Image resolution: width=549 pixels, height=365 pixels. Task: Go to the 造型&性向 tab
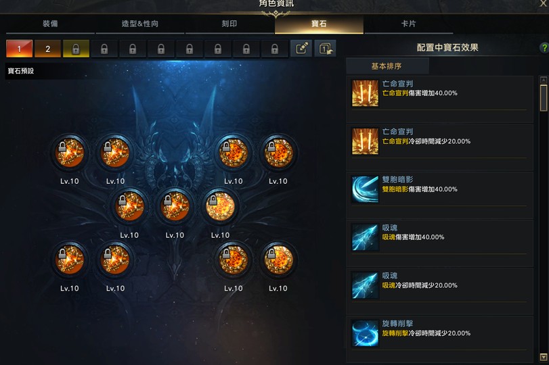point(139,24)
